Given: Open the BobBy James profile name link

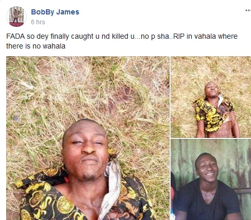Looking at the screenshot, I should coord(55,12).
